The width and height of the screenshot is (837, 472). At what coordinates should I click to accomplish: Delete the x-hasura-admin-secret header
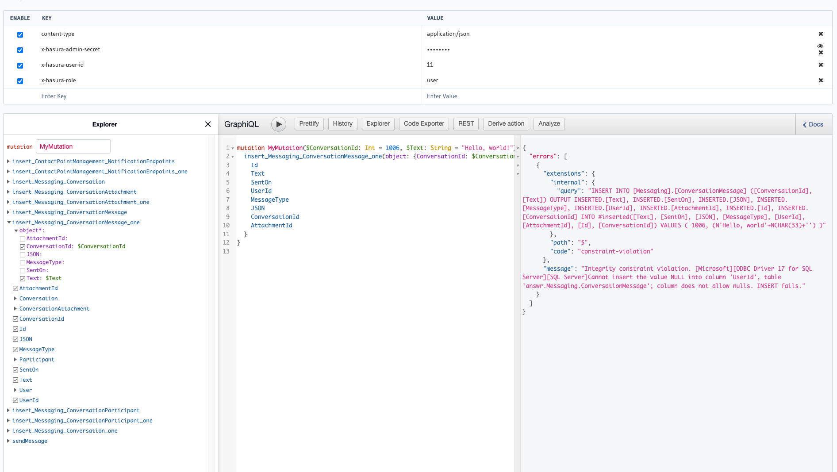point(821,53)
